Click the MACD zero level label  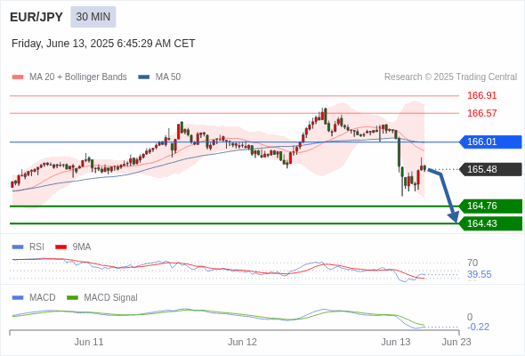[x=470, y=317]
